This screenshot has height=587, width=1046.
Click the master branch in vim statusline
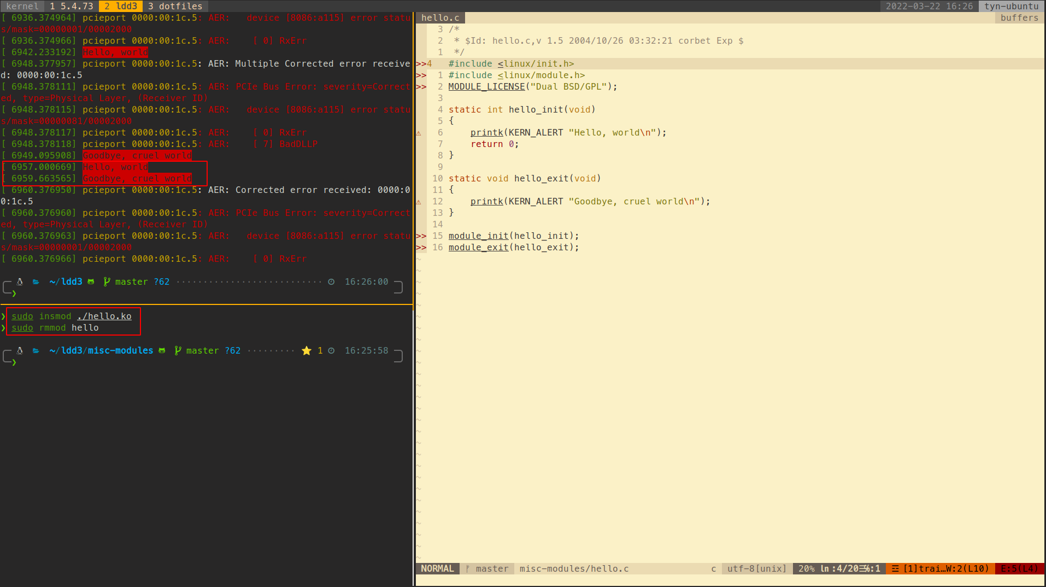487,568
